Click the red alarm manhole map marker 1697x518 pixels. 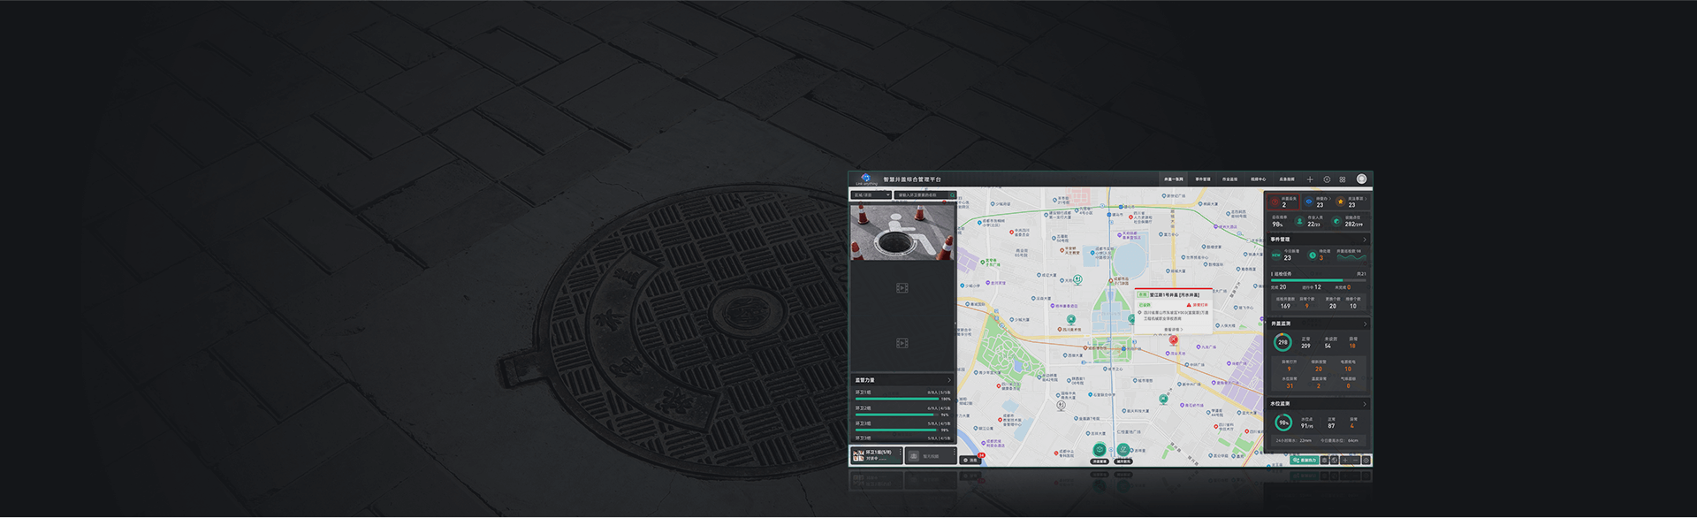tap(1174, 339)
